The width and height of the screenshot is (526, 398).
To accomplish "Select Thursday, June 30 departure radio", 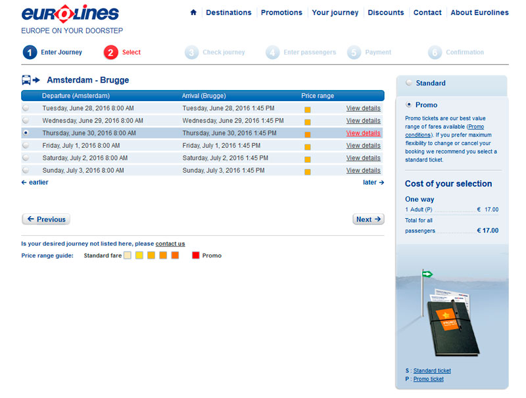I will pos(26,133).
